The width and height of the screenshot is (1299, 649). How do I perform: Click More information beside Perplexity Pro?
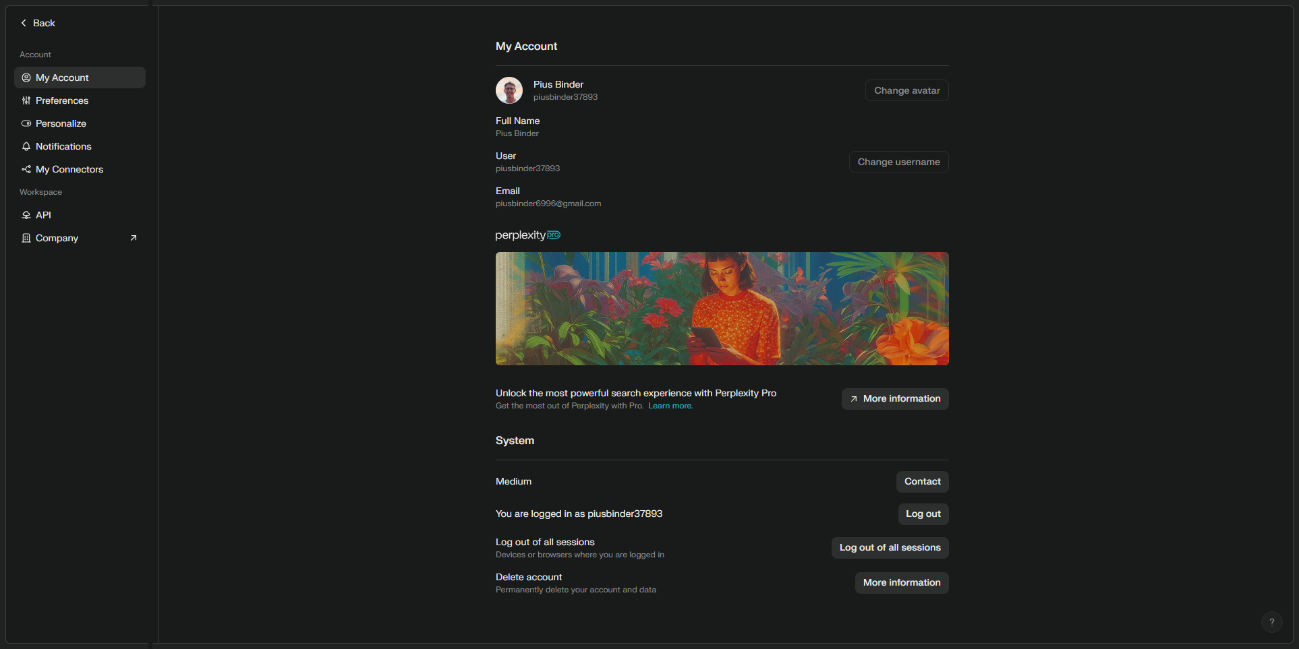[894, 399]
